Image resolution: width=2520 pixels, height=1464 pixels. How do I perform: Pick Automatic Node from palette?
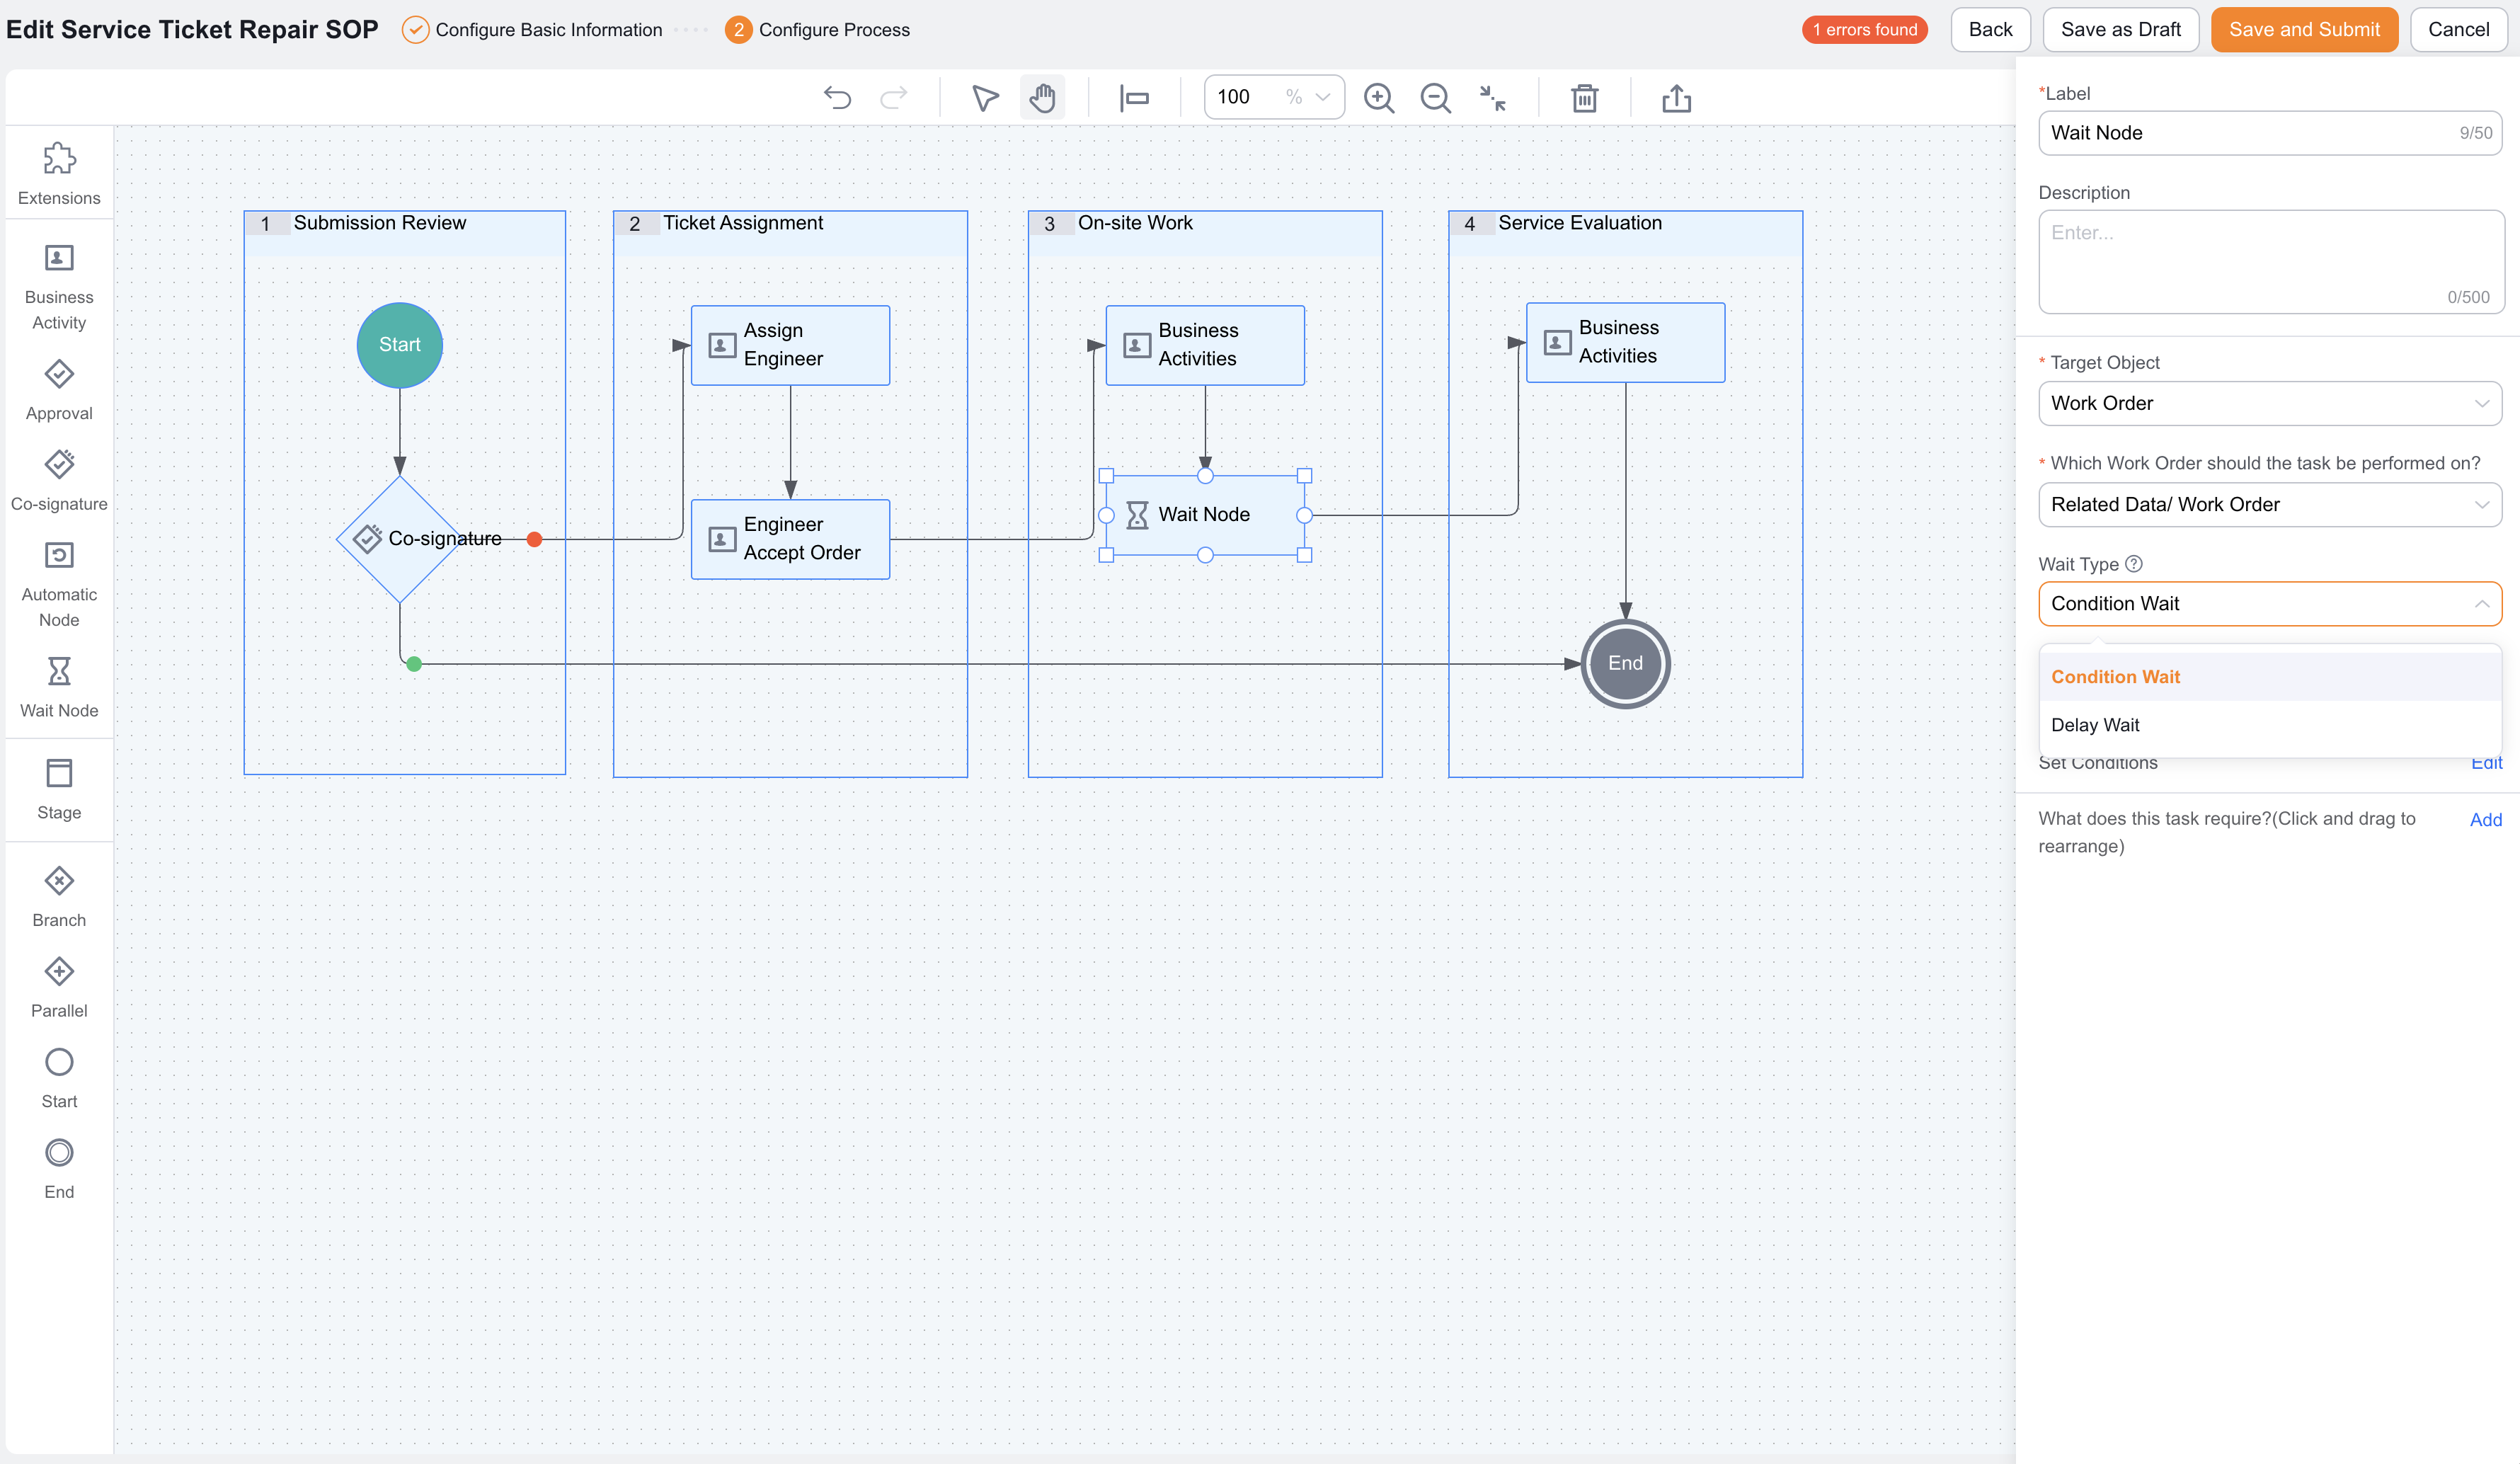[59, 584]
